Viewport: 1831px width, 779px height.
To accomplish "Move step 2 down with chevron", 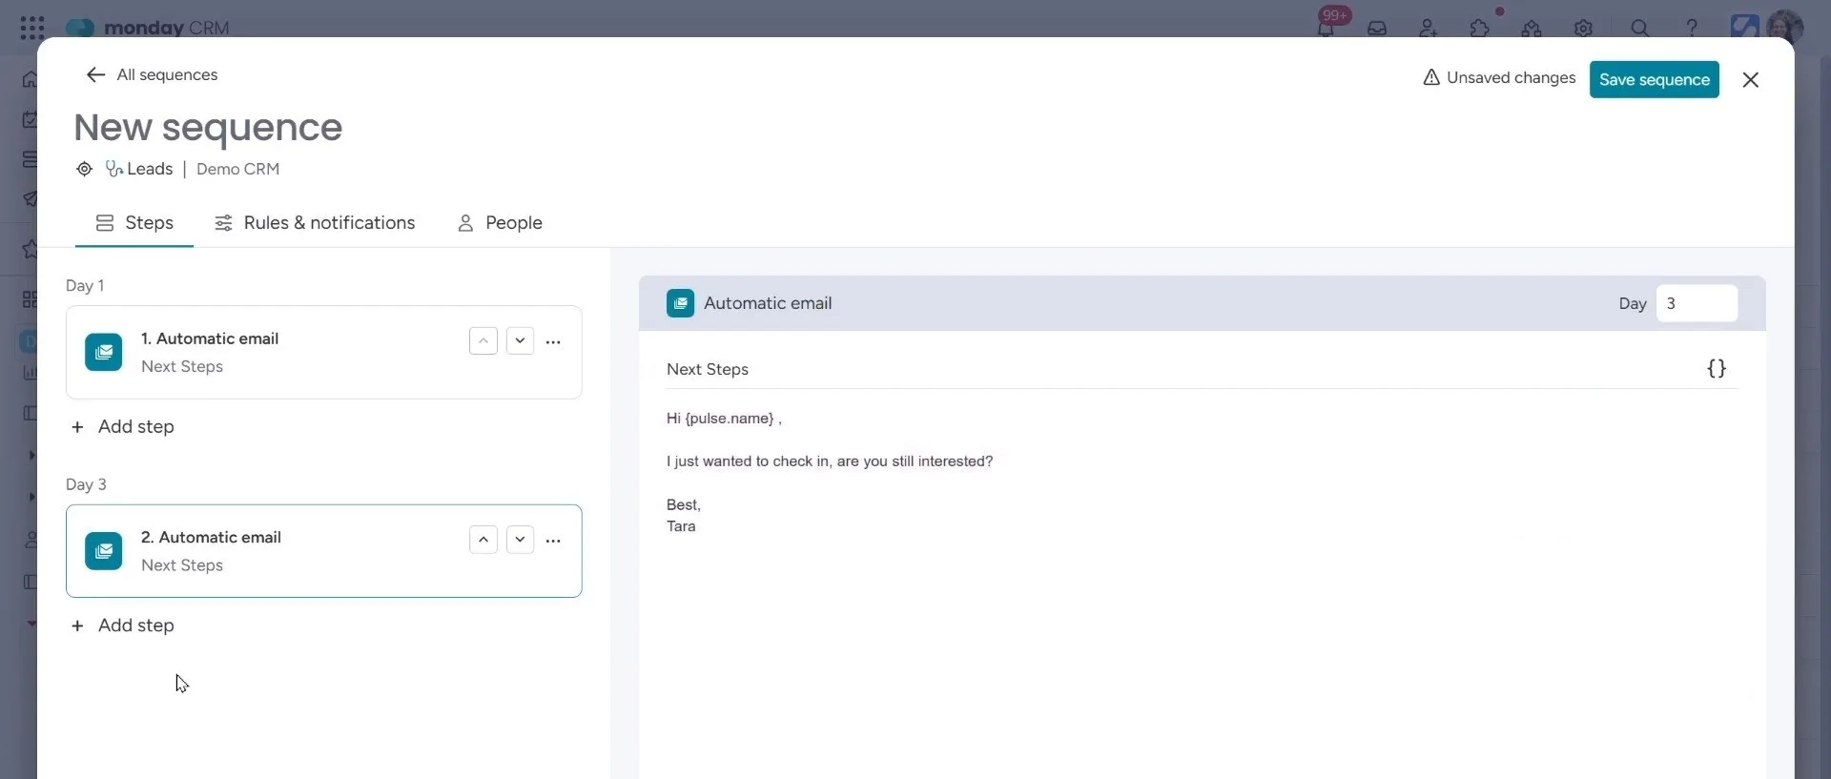I will point(520,540).
